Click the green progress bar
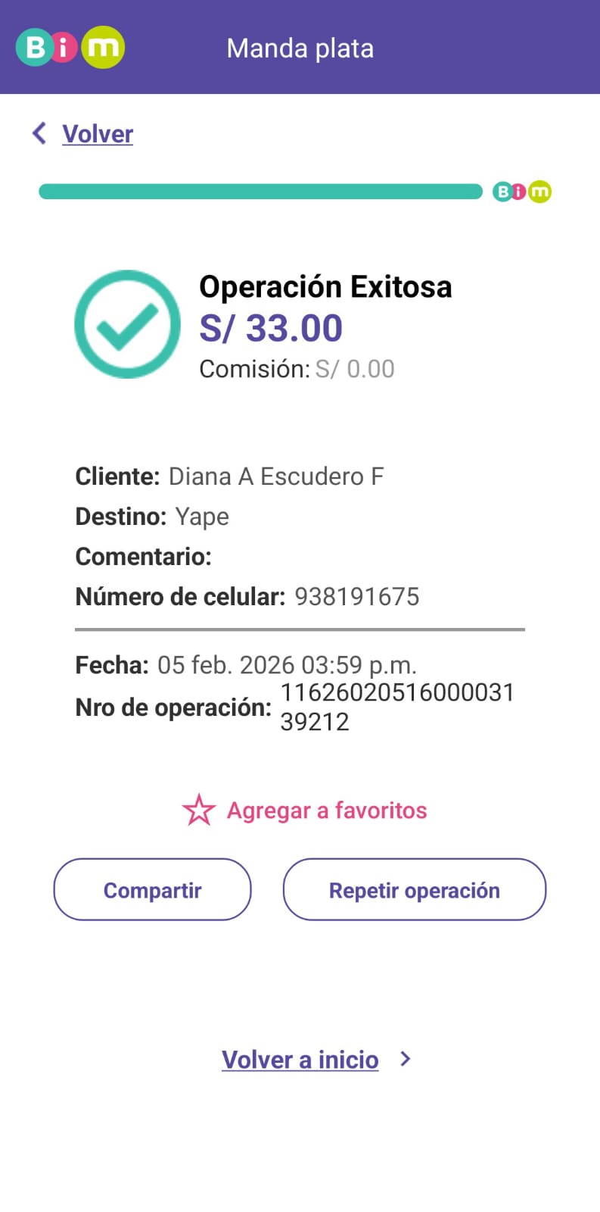 tap(260, 192)
